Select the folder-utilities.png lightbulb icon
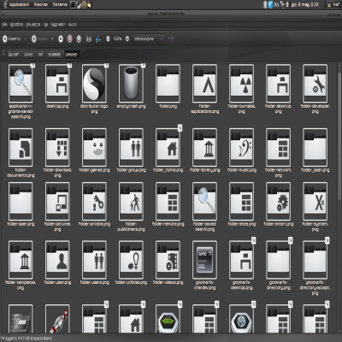Screen dimensions: 342x342 pos(131,260)
